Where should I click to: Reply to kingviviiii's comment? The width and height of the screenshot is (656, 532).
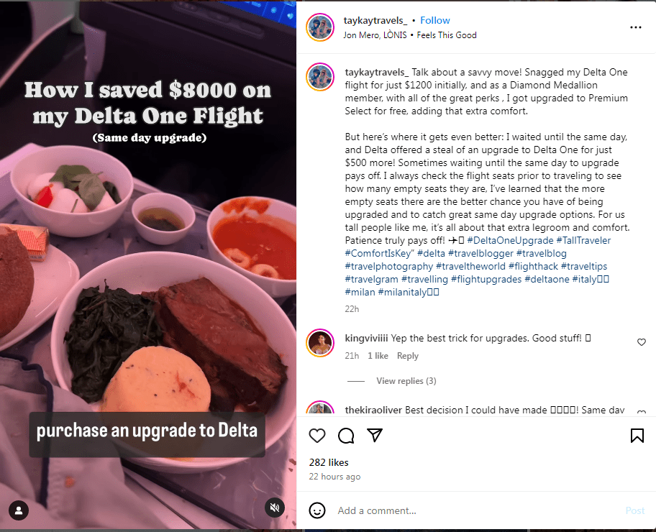click(x=408, y=356)
